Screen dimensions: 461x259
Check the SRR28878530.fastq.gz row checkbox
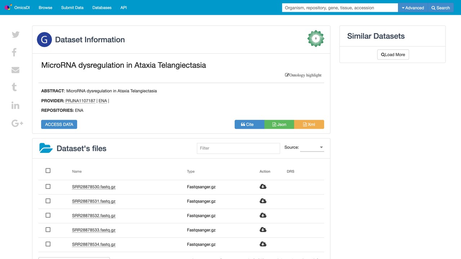[48, 186]
